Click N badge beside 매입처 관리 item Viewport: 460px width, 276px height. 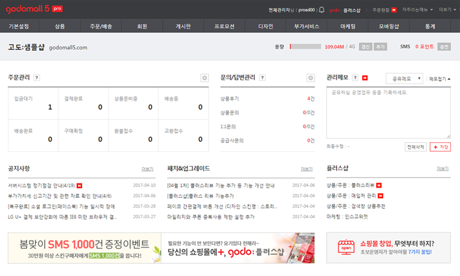(x=380, y=196)
